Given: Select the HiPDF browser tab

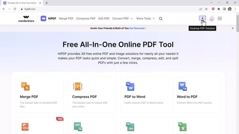Looking at the screenshot, I should 22,3.
